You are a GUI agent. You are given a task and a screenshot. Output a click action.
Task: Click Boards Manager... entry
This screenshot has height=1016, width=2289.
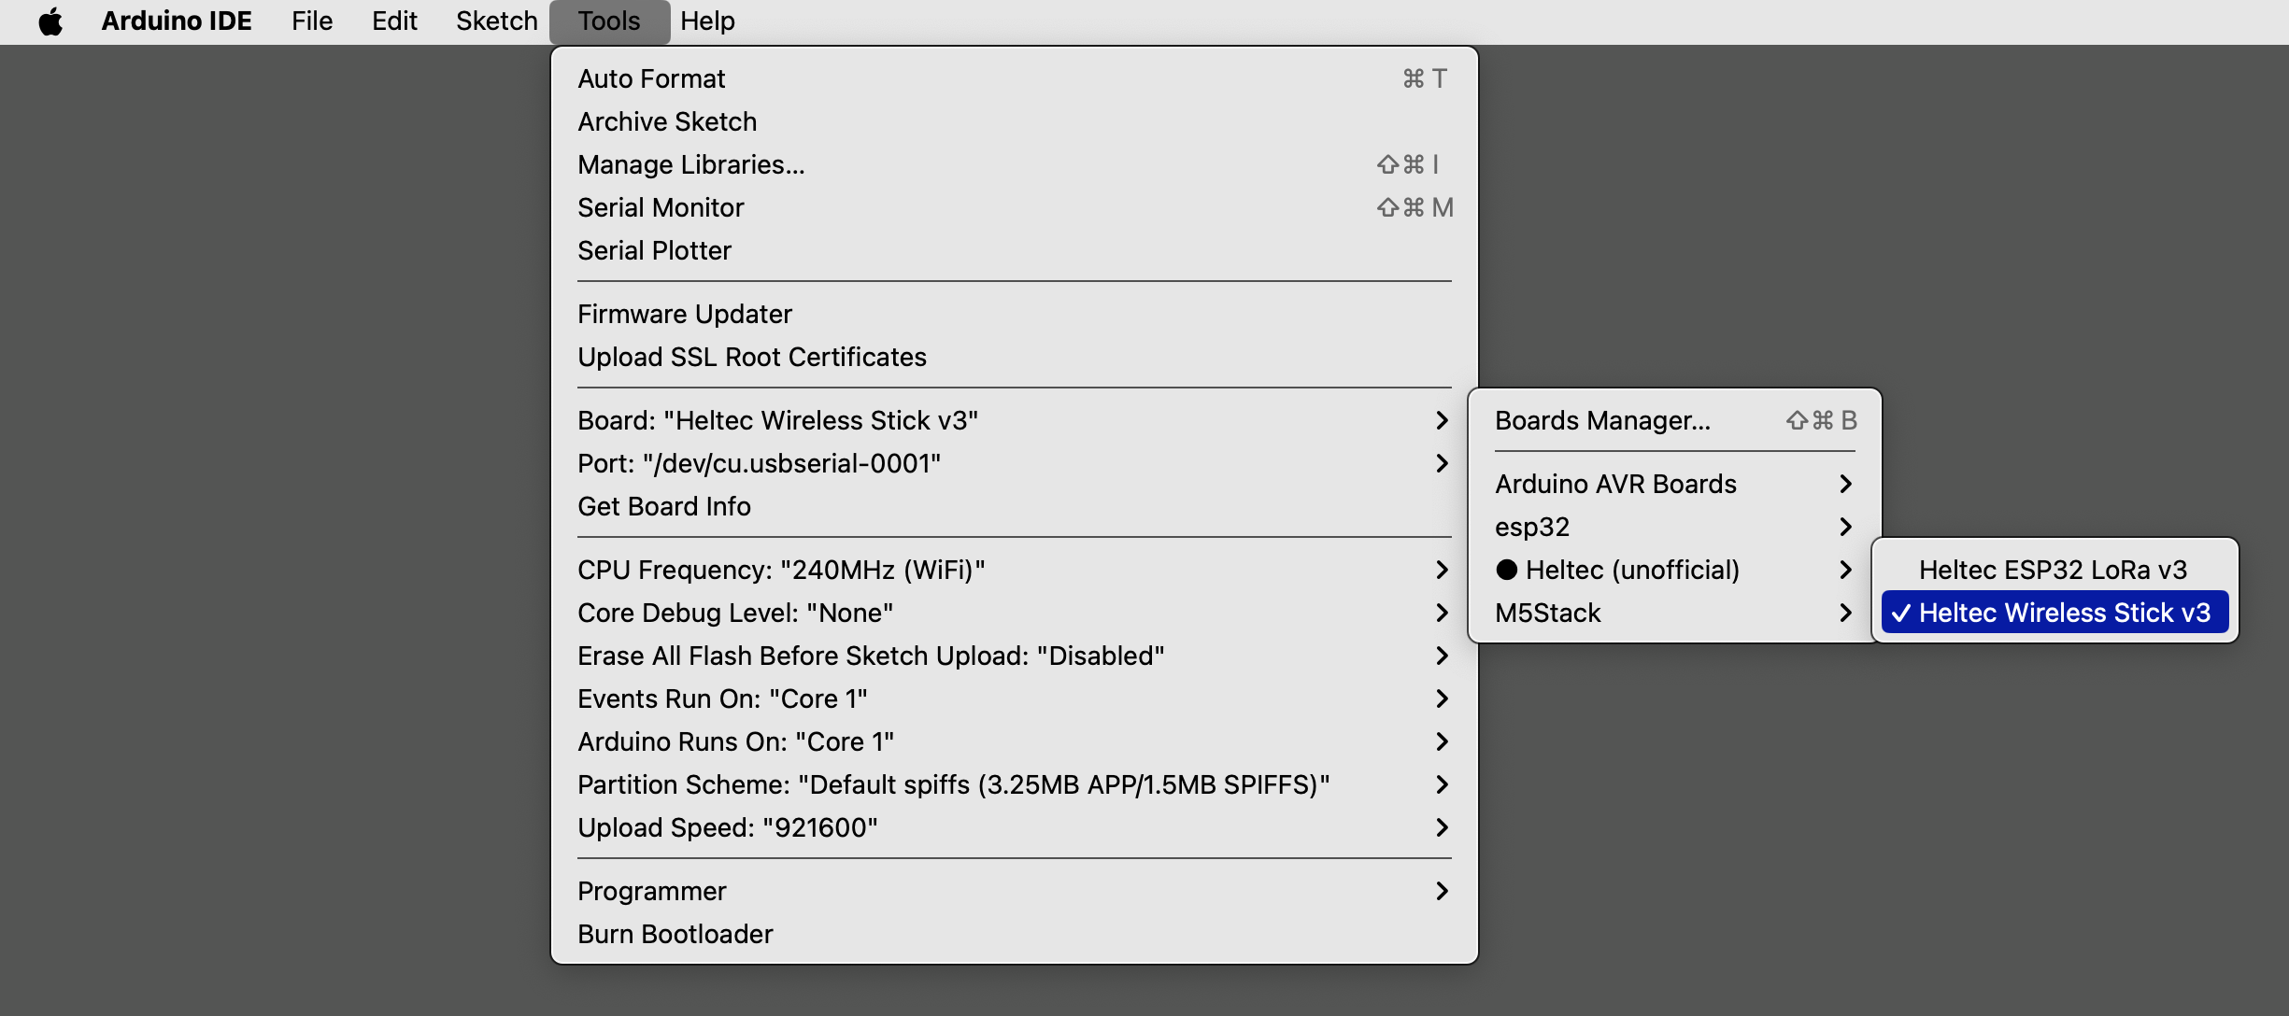point(1602,420)
